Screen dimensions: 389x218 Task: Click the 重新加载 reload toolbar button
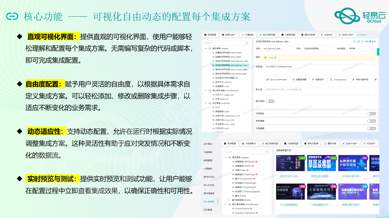pyautogui.click(x=331, y=143)
